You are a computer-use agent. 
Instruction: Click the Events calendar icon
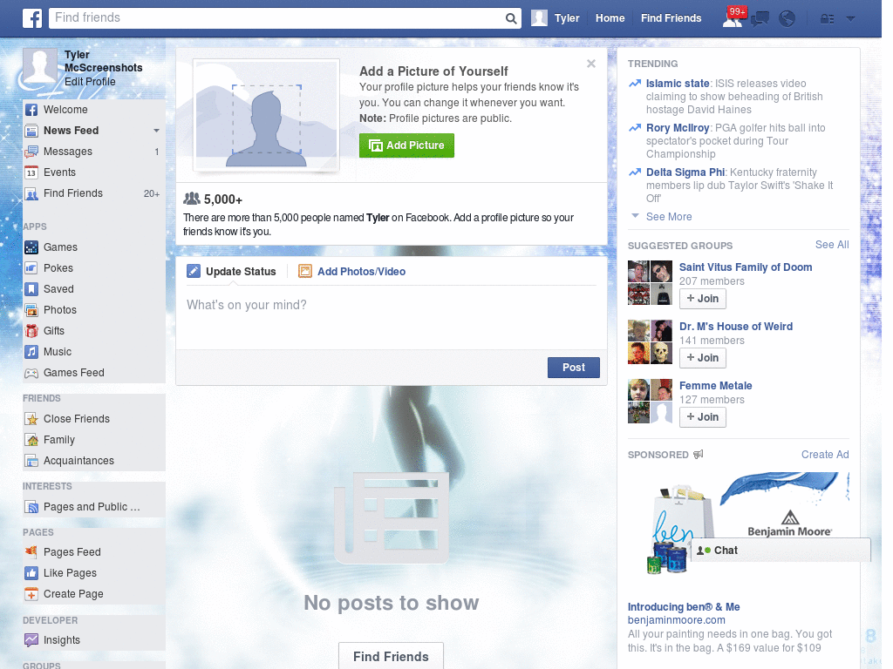pyautogui.click(x=31, y=172)
